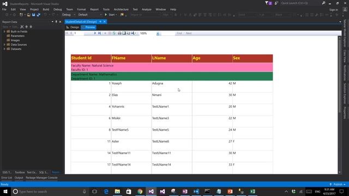Click the 'Yoseph' cell in the report
349x196 pixels.
click(x=131, y=86)
